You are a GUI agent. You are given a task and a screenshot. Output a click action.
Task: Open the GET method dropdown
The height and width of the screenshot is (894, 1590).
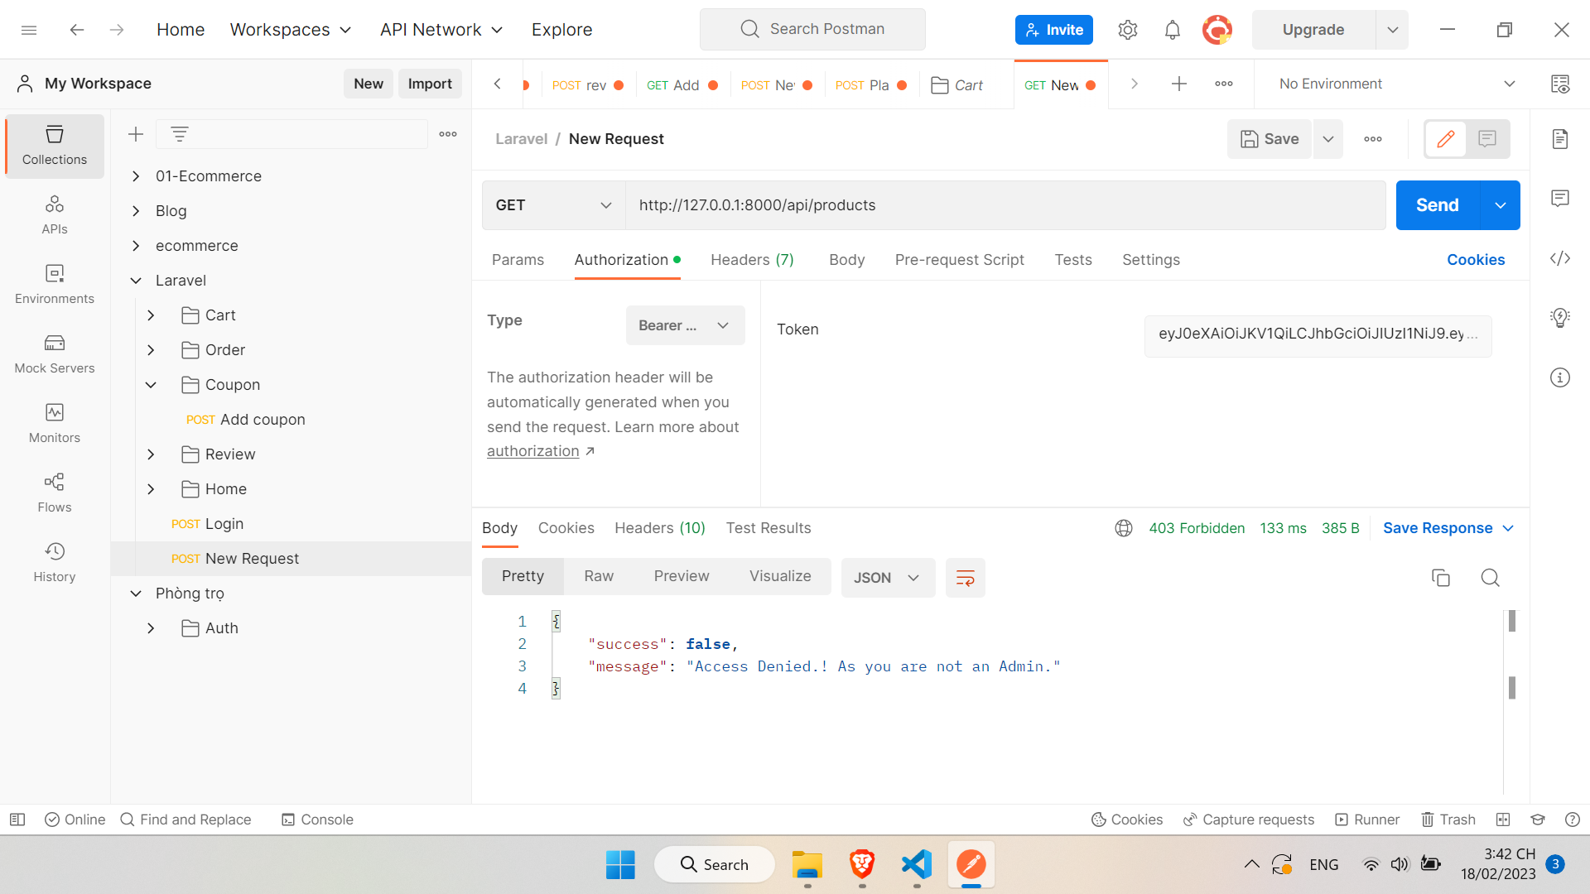click(552, 204)
